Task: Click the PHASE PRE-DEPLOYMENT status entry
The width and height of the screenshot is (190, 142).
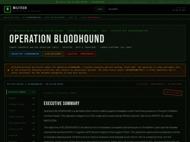Action: (55, 18)
